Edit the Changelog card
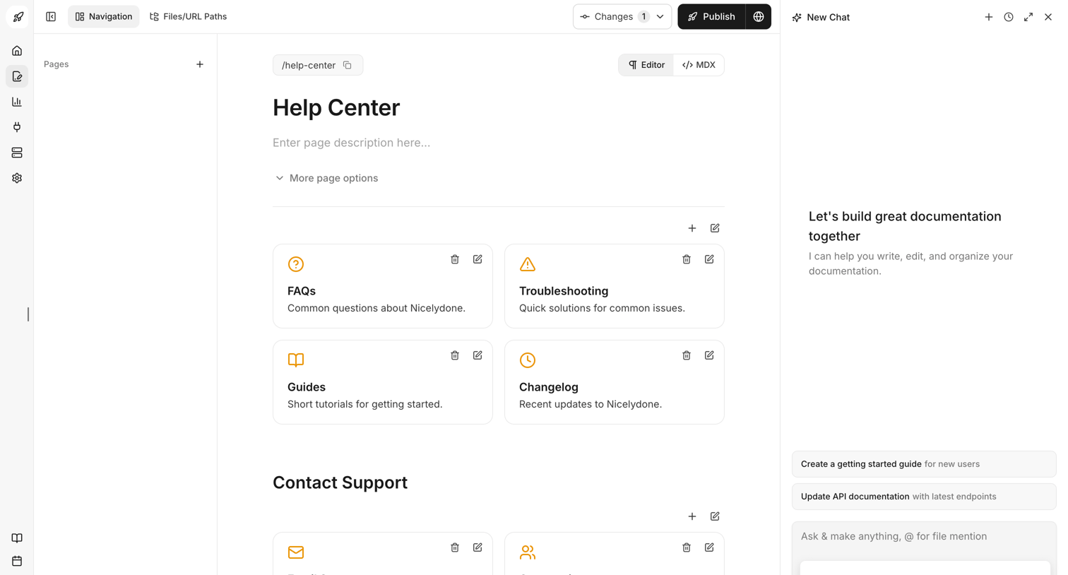This screenshot has height=575, width=1068. click(709, 355)
